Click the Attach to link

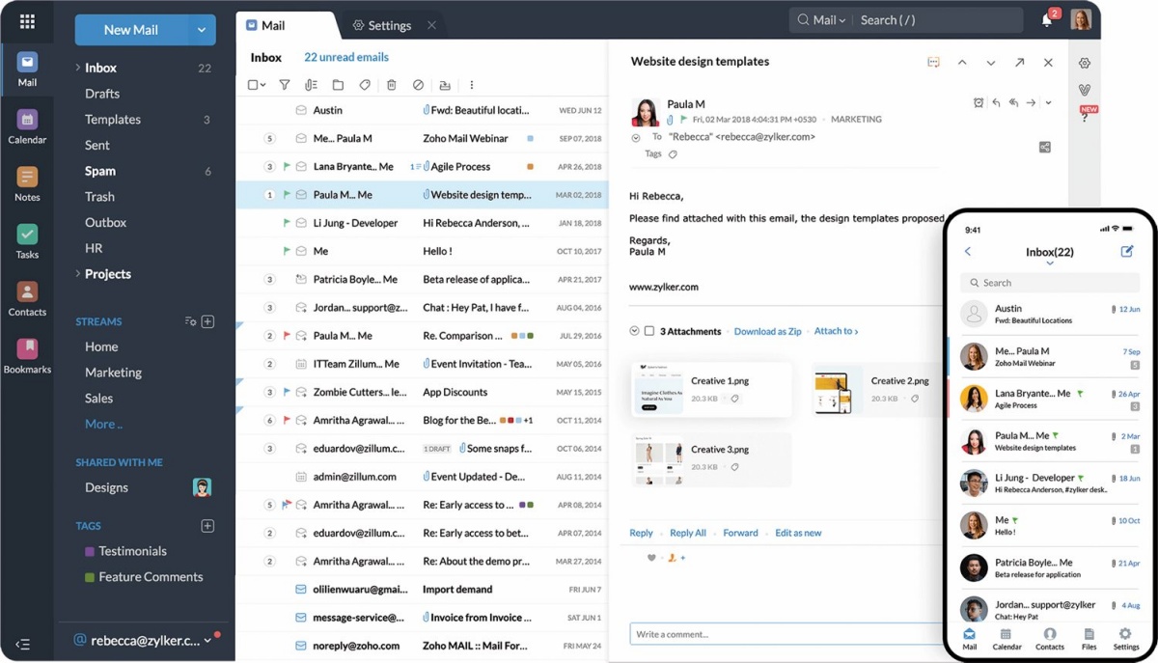[836, 331]
